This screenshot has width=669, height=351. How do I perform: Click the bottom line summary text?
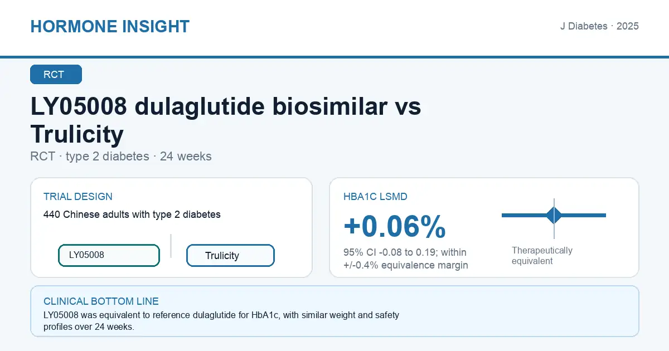[221, 321]
